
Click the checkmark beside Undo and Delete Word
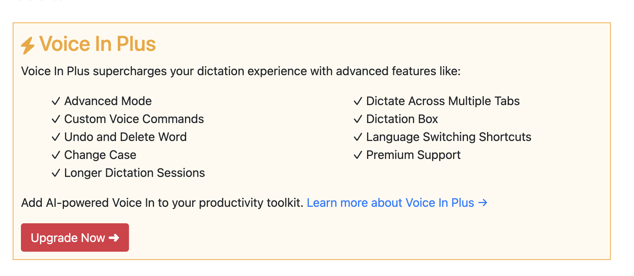click(x=55, y=137)
